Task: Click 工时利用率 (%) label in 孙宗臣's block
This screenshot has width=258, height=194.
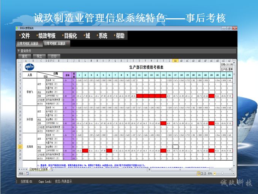Action: [52, 123]
